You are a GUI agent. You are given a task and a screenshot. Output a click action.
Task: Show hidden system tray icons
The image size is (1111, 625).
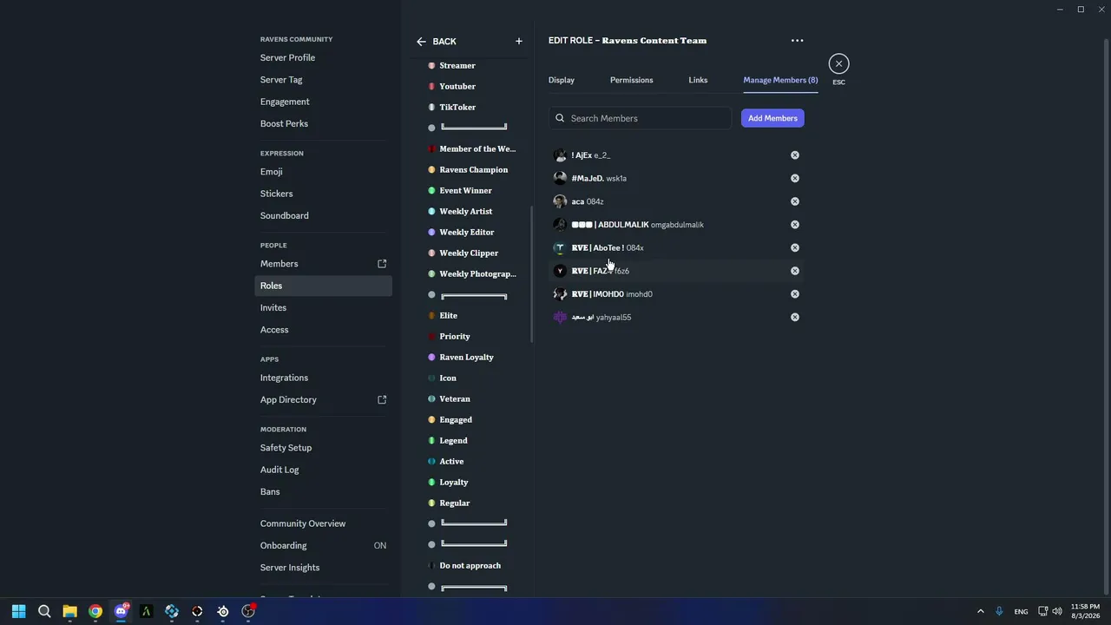pos(981,611)
